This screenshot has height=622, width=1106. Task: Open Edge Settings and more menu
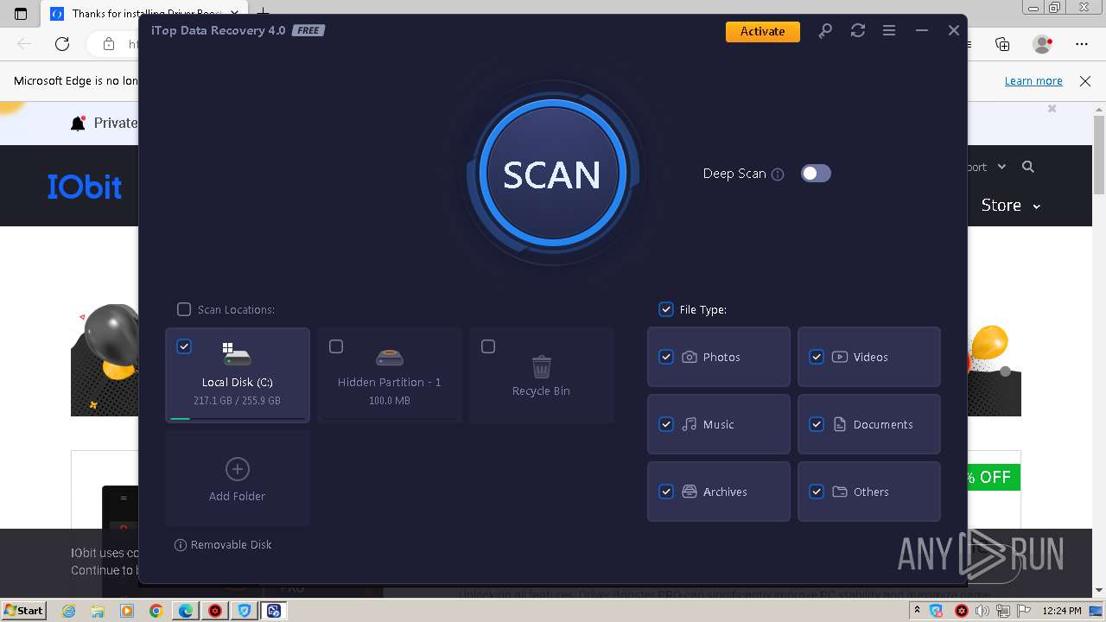(1082, 44)
